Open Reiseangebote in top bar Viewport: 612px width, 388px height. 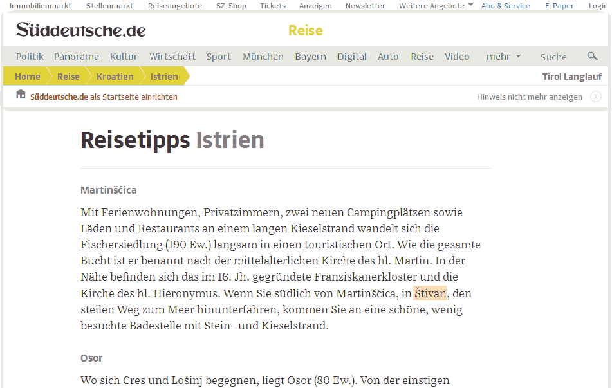coord(175,5)
